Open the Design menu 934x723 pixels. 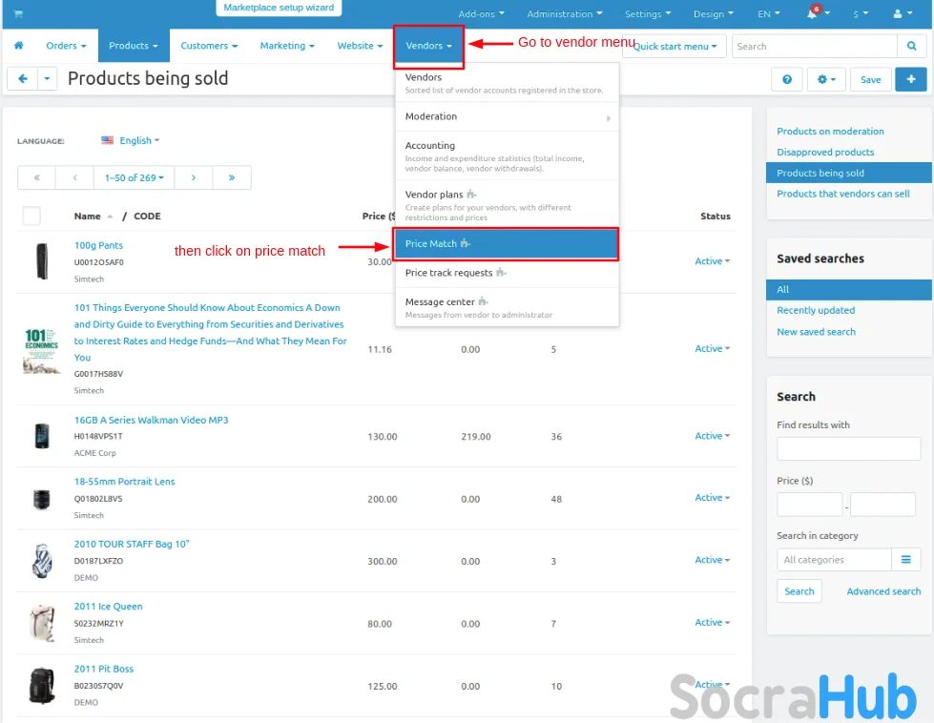point(713,13)
